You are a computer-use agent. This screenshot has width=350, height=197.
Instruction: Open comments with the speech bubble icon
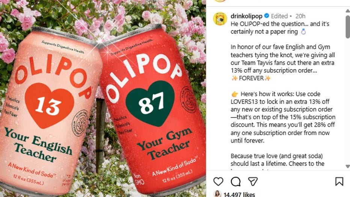tap(235, 182)
